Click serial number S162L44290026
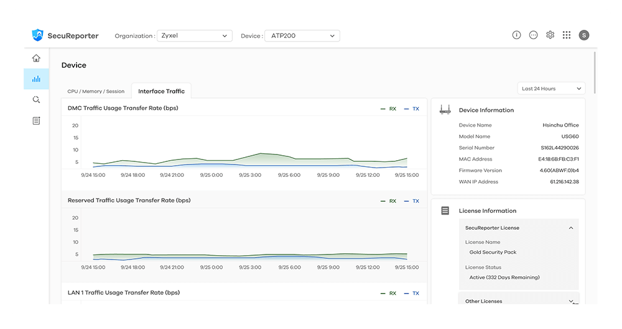 pyautogui.click(x=560, y=148)
